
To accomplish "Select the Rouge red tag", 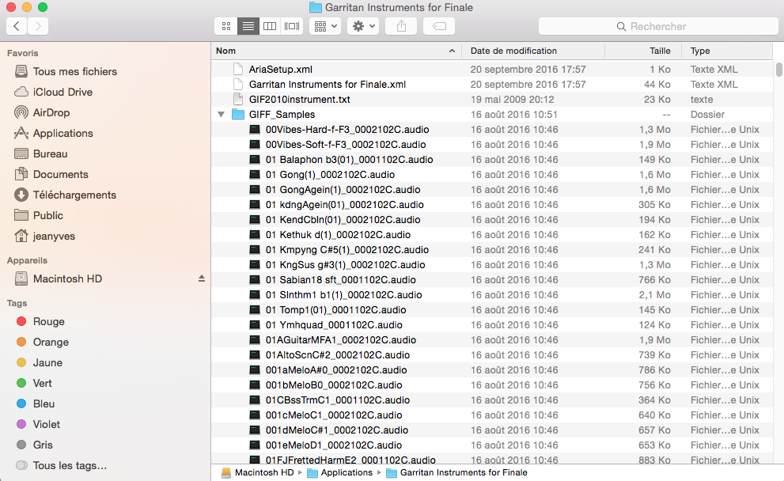I will point(48,321).
